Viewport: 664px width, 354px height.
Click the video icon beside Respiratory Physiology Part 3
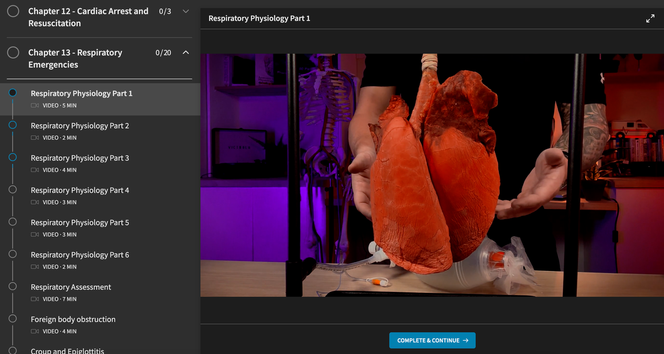click(34, 169)
